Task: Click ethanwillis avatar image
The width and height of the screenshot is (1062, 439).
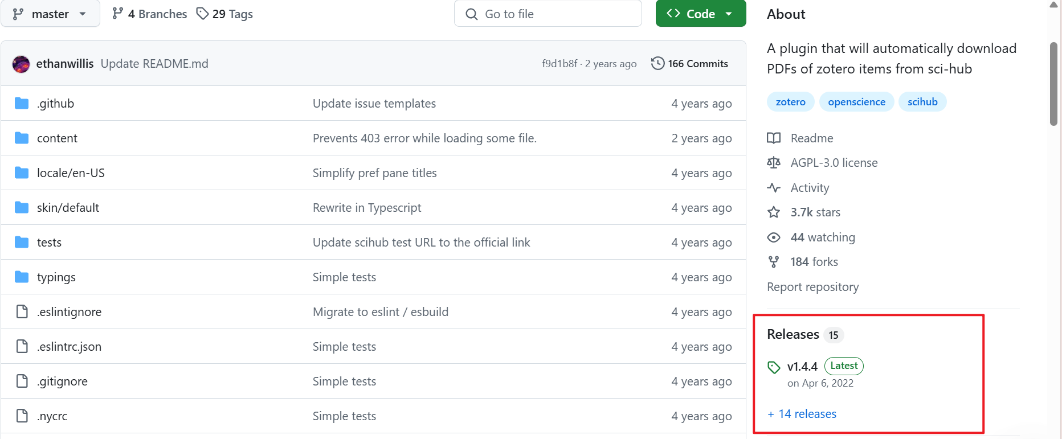Action: point(21,64)
